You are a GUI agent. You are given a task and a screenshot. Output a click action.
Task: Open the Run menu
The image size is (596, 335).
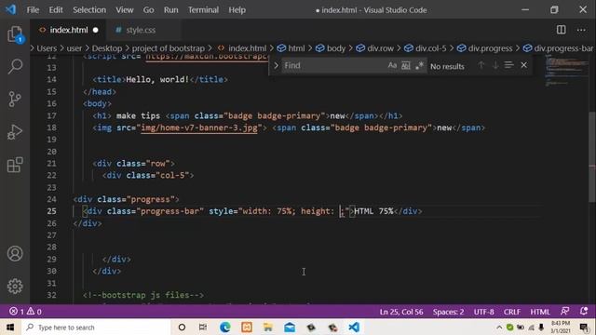[170, 10]
